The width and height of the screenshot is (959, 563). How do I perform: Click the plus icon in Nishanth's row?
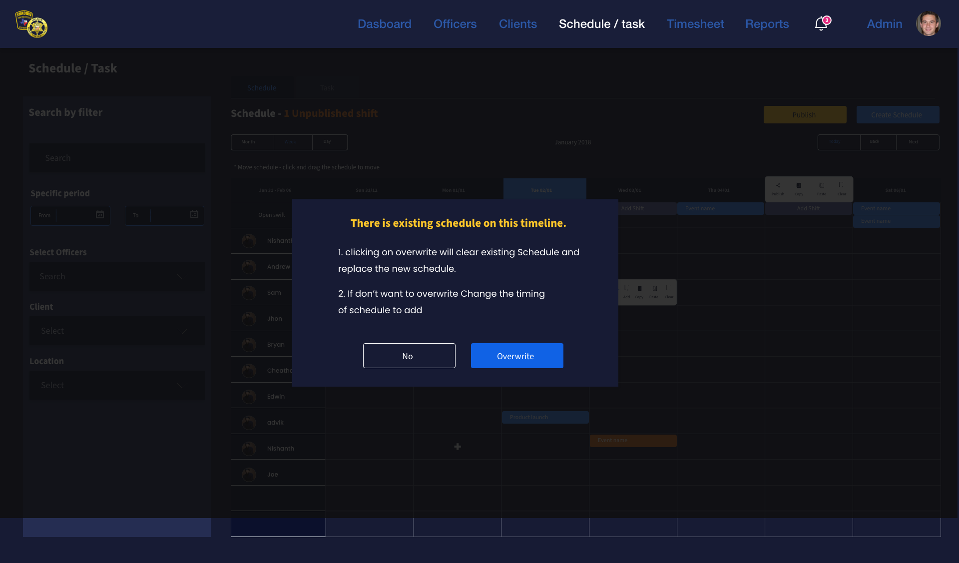457,447
